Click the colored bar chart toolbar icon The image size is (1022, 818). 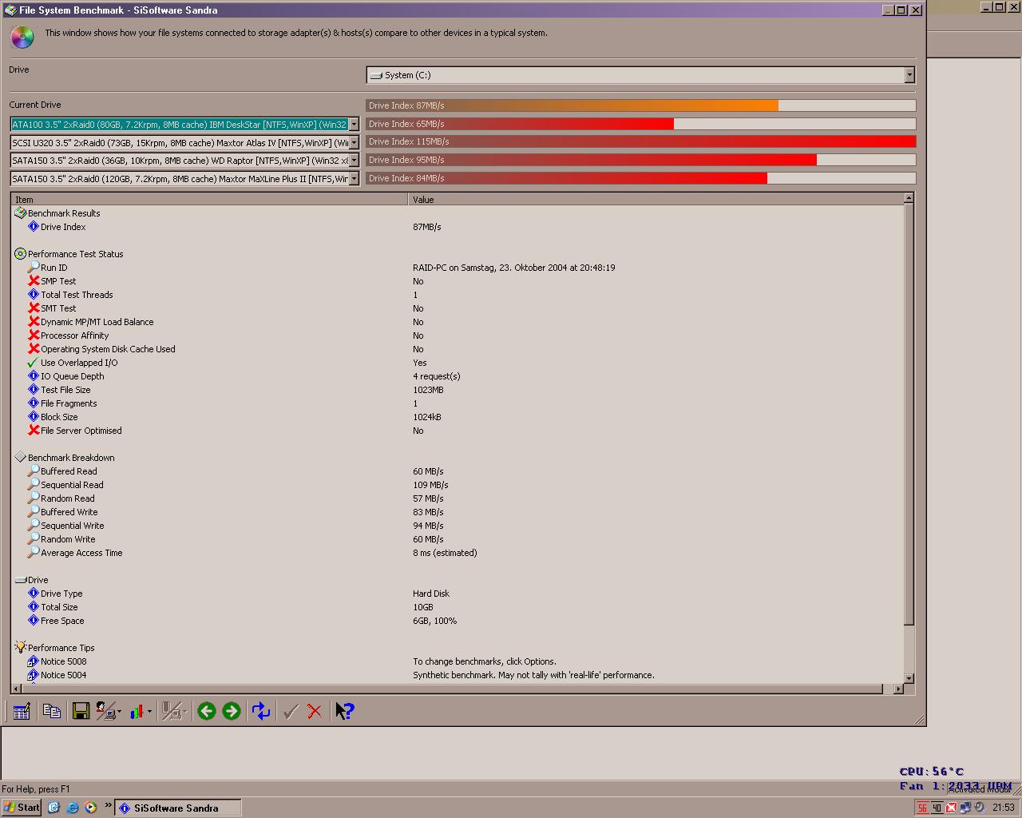click(x=137, y=711)
